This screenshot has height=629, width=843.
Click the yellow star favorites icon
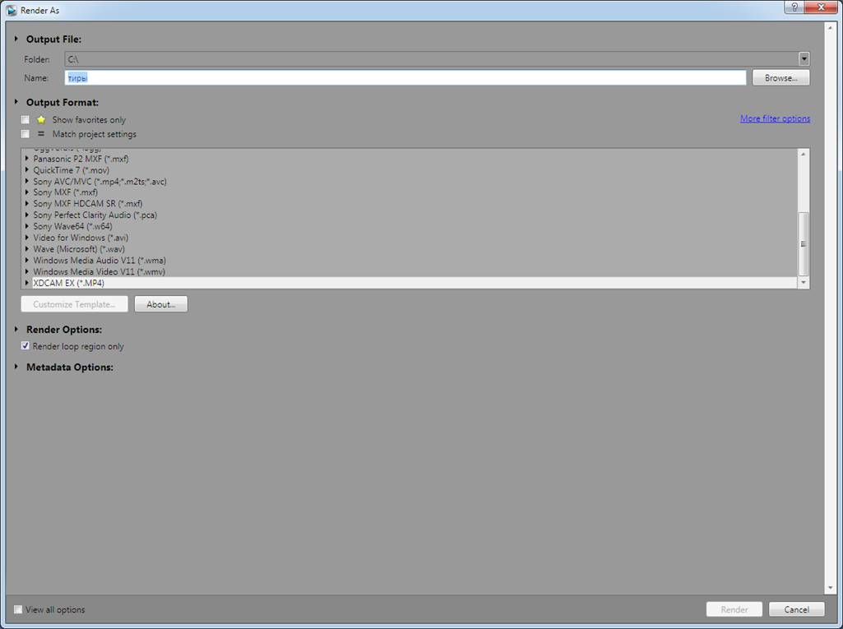tap(41, 119)
